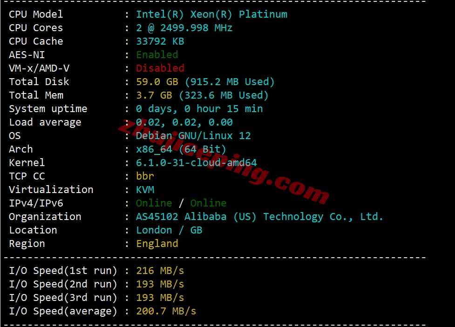
Task: Click the green Enabled AES-NI status
Action: [x=157, y=55]
